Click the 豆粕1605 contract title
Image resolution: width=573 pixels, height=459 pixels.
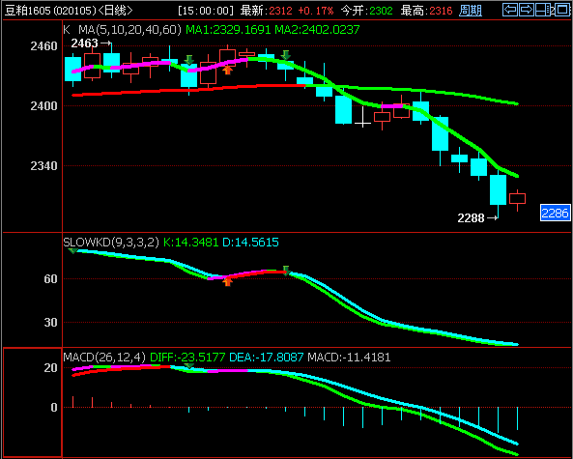pyautogui.click(x=27, y=11)
